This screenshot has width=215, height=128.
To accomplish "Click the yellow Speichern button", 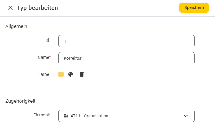I will 194,8.
